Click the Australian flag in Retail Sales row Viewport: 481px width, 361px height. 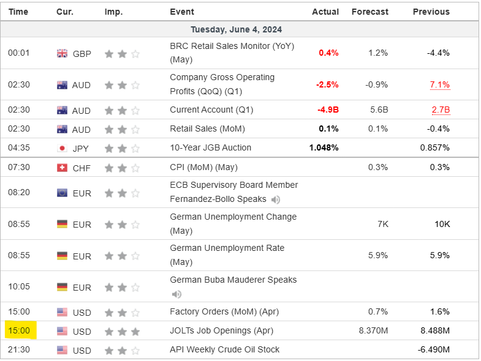click(62, 129)
